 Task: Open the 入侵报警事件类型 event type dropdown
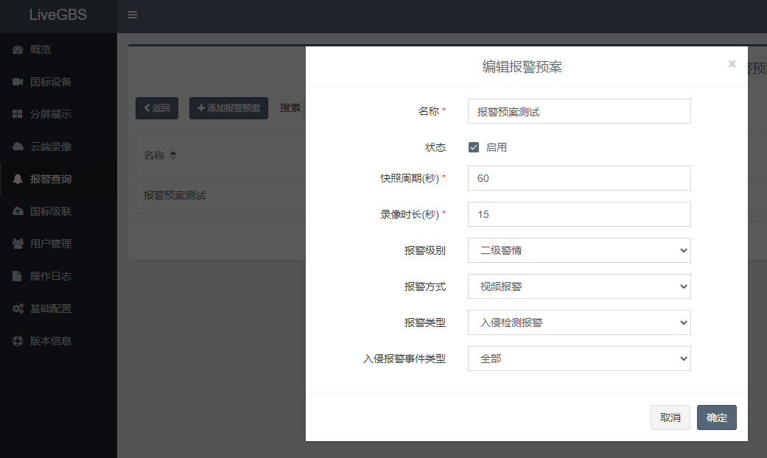(578, 359)
